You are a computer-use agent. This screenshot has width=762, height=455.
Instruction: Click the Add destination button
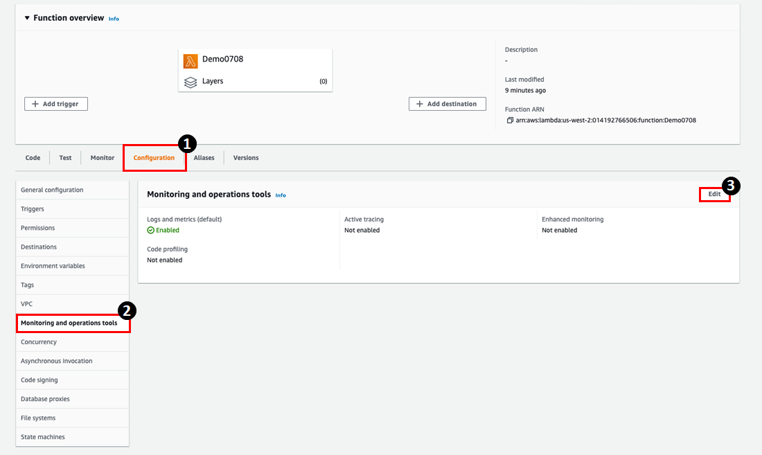click(x=447, y=103)
